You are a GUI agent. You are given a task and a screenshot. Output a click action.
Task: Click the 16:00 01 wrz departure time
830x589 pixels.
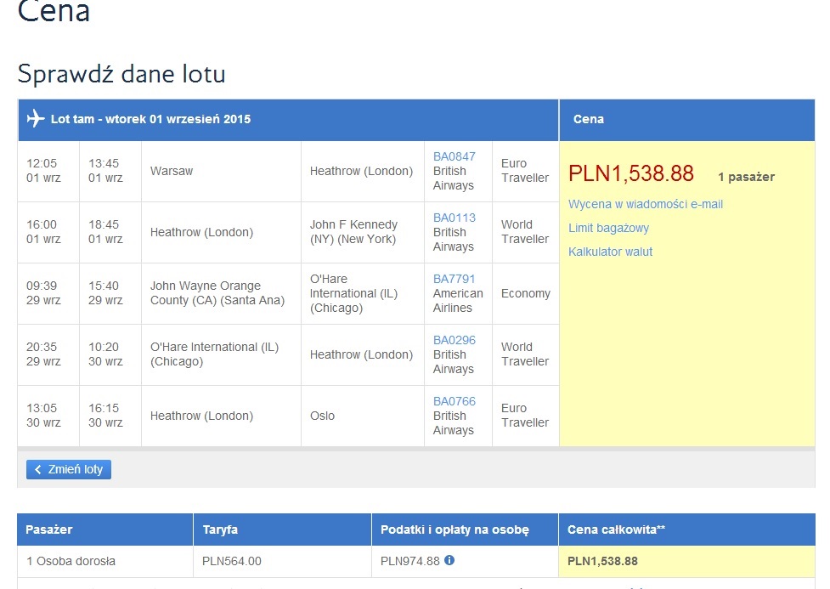click(x=43, y=232)
